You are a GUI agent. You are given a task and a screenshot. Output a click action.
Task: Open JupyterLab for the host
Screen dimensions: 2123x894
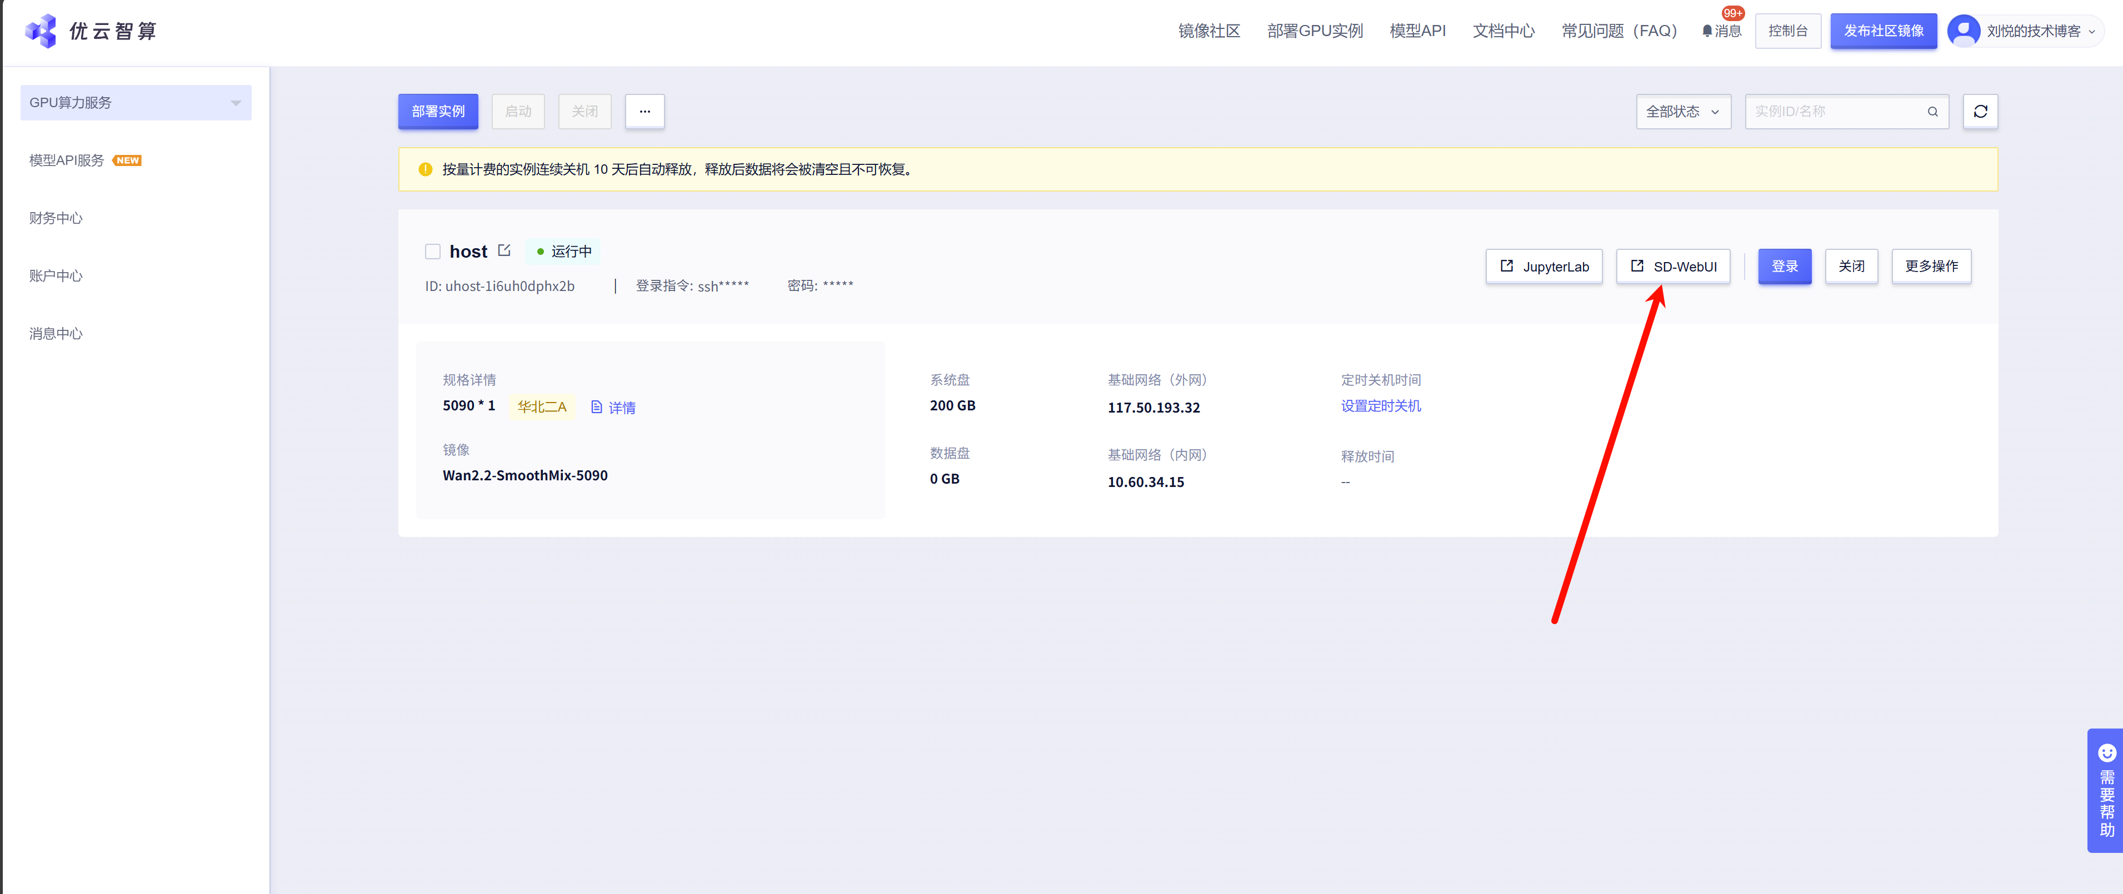(x=1543, y=266)
